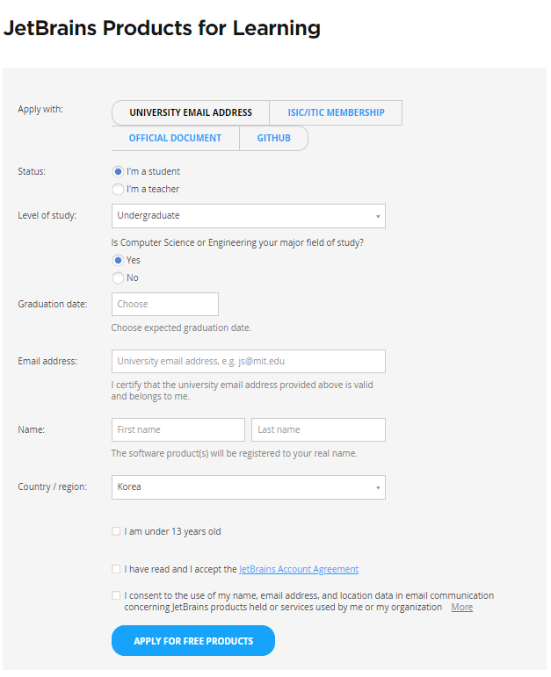Viewport: 551px width, 677px height.
Task: Click the university email address field
Action: (249, 362)
